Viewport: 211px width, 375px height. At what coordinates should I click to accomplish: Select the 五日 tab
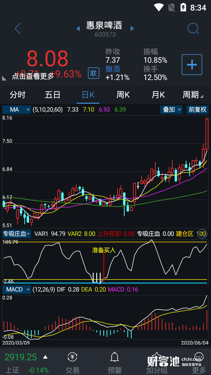[x=53, y=95]
